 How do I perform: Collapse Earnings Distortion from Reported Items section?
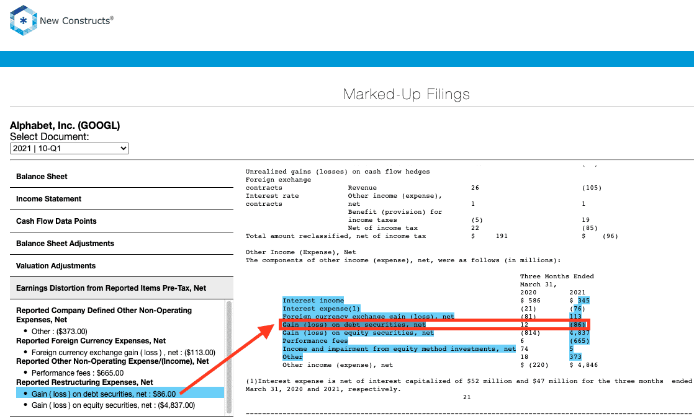121,288
